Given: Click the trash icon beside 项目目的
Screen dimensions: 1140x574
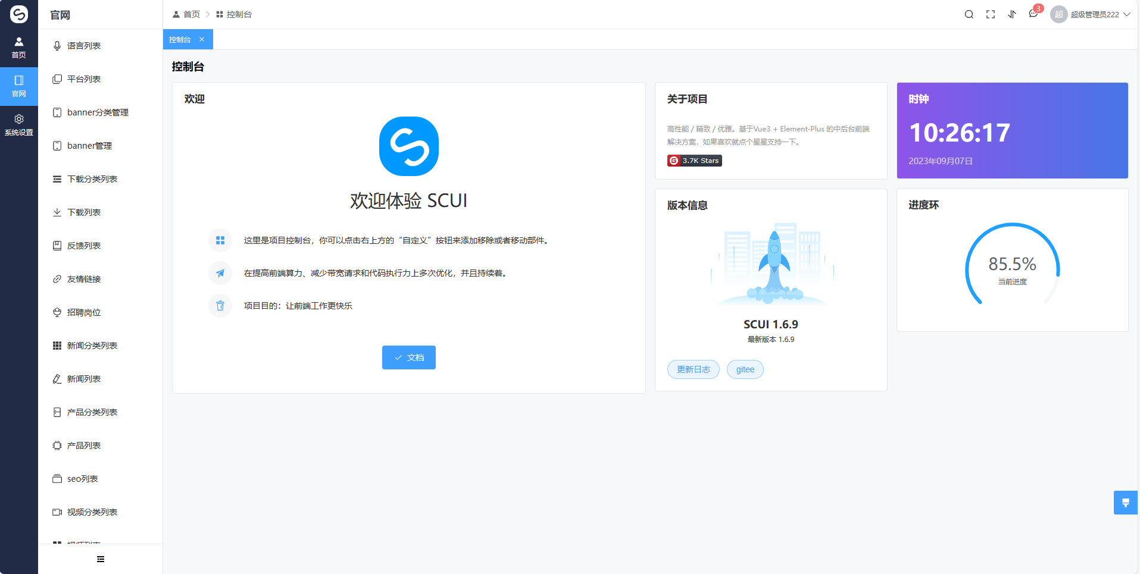Looking at the screenshot, I should pos(220,306).
